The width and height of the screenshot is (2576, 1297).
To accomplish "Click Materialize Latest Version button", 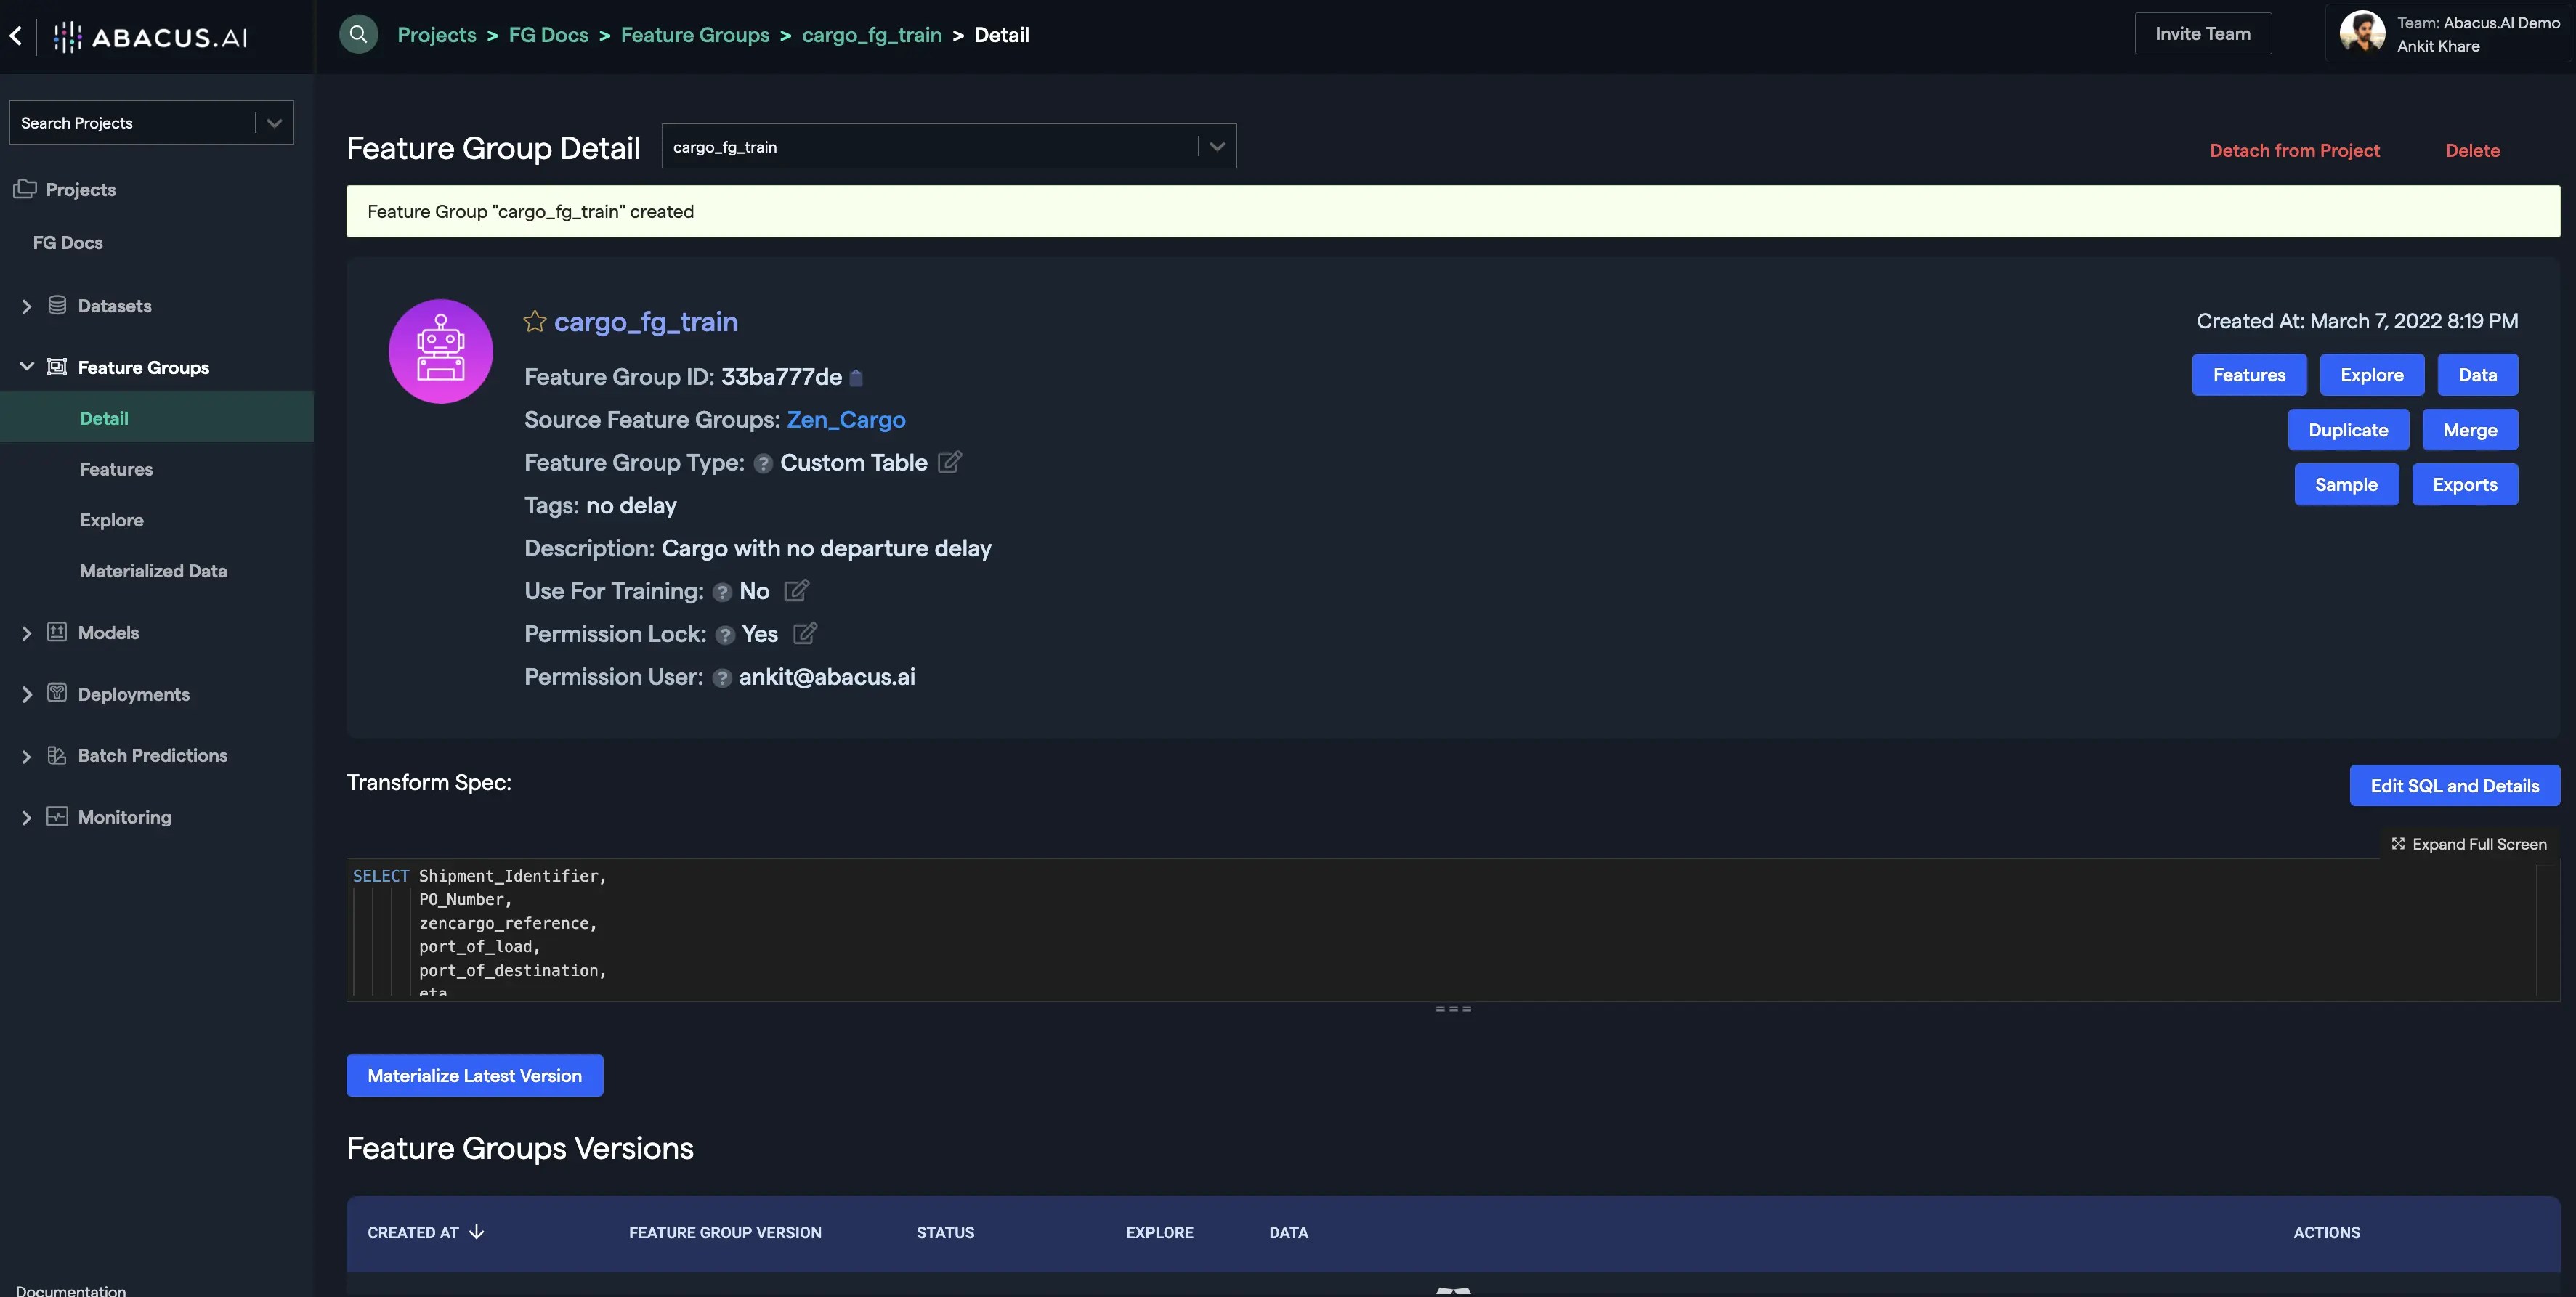I will click(x=474, y=1076).
